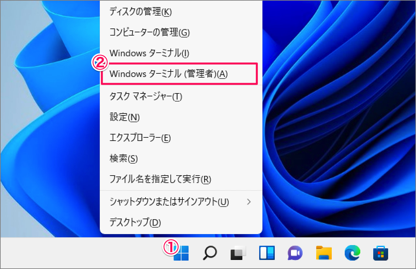
Task: Open the Task View icon
Action: [x=238, y=253]
